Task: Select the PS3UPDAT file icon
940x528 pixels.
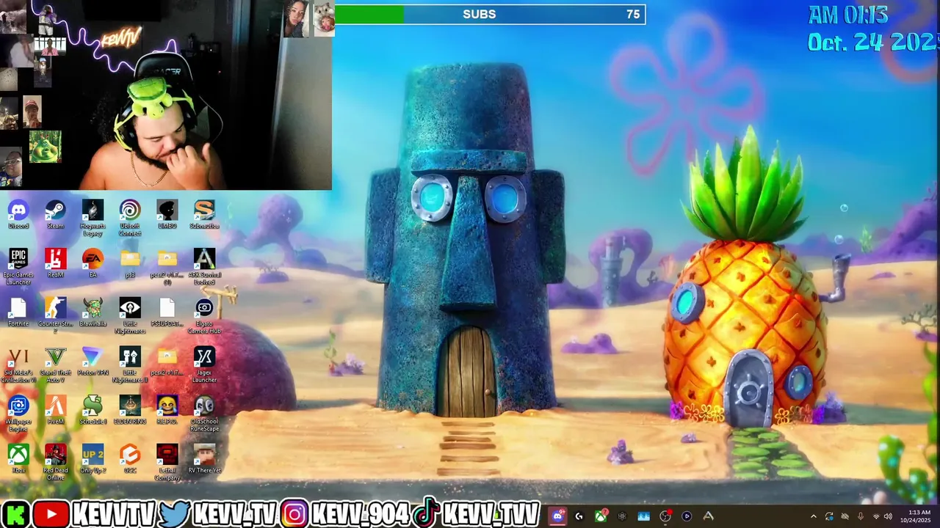Action: (167, 312)
